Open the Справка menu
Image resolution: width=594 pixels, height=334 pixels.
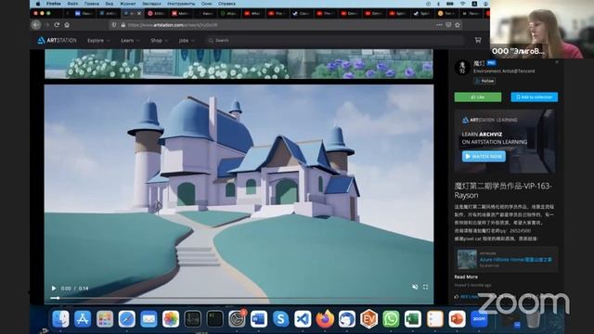point(226,4)
